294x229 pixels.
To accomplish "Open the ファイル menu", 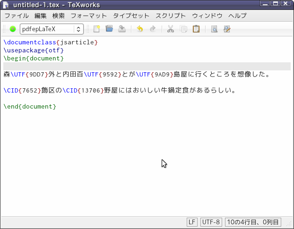I will click(x=17, y=16).
